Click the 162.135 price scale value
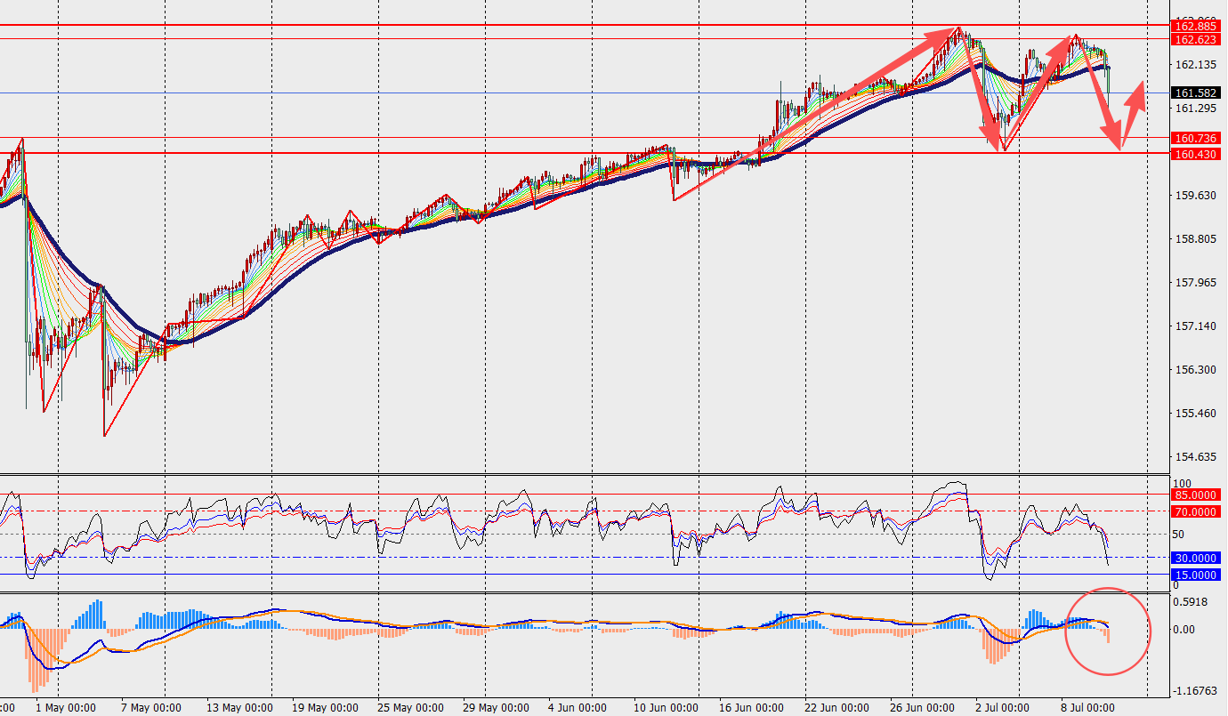Viewport: 1228px width, 716px height. click(x=1196, y=65)
